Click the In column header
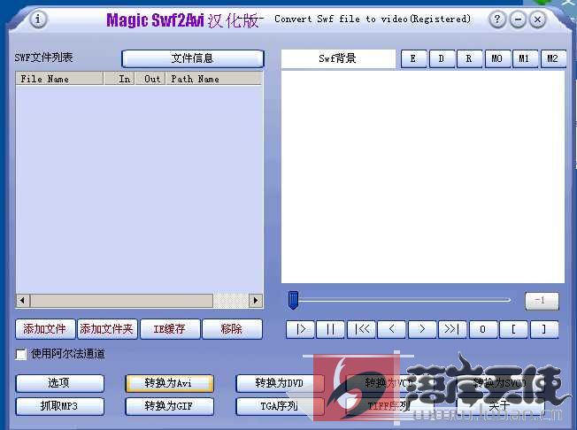Viewport: 577px width, 430px height. point(119,79)
